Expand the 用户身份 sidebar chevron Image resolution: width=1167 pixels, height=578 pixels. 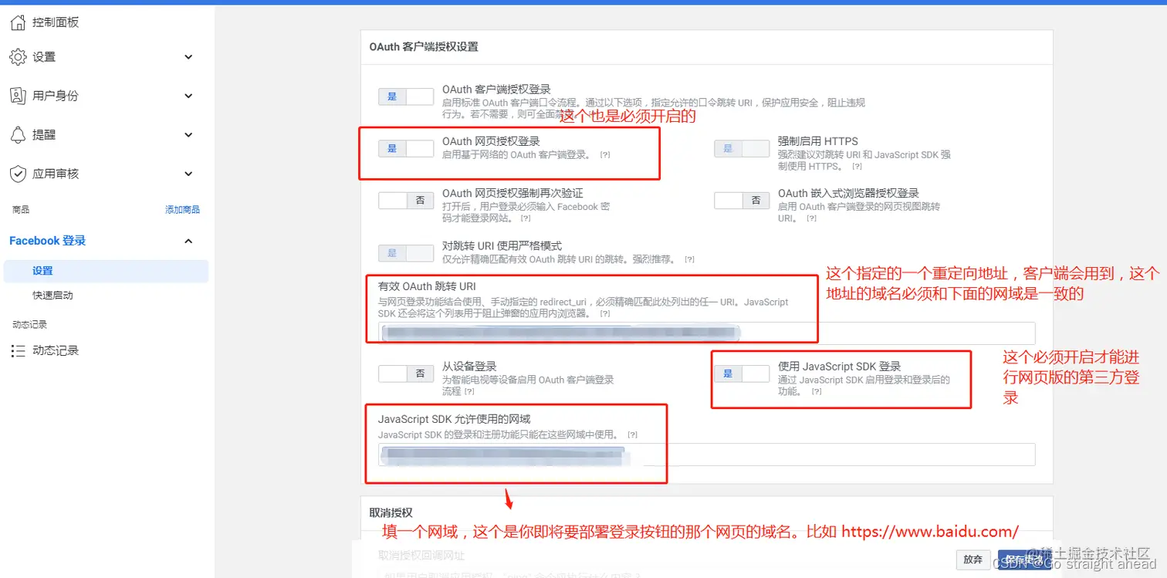[188, 96]
